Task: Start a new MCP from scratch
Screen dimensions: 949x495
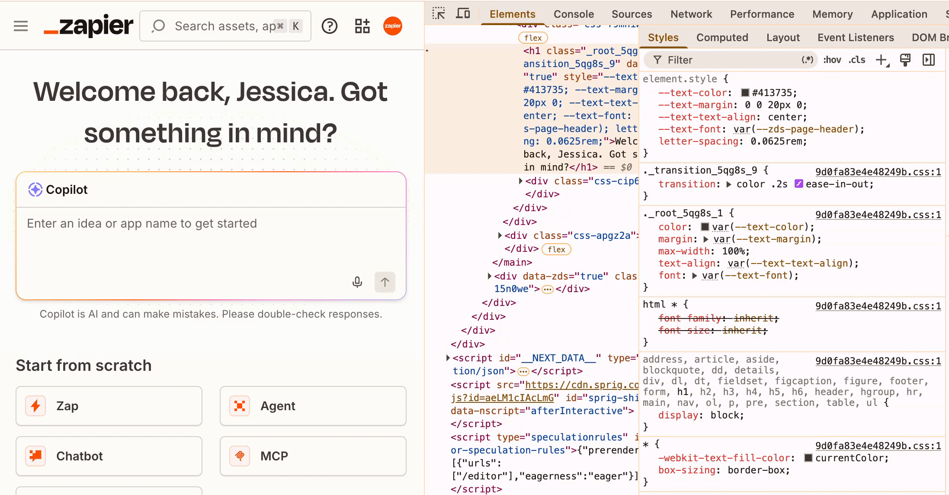Action: click(x=313, y=456)
